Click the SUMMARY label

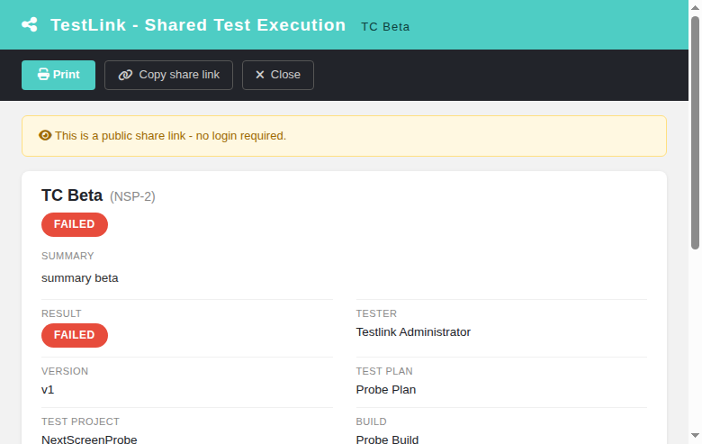(67, 256)
